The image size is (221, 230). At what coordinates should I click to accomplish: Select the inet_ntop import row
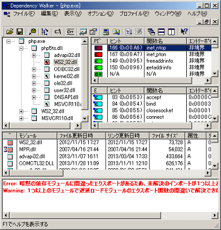[152, 48]
